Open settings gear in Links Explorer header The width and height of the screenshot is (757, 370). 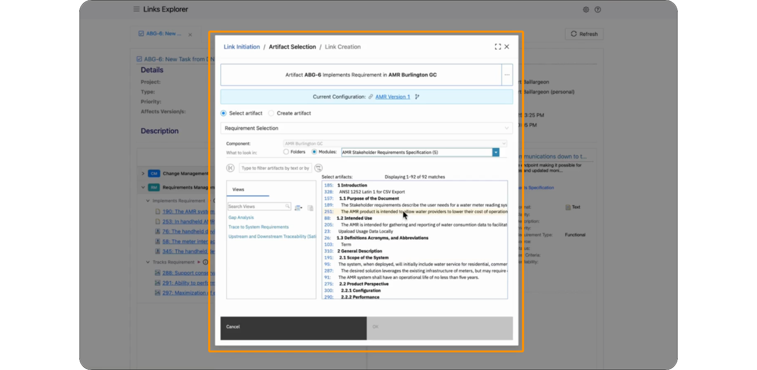[x=586, y=9]
